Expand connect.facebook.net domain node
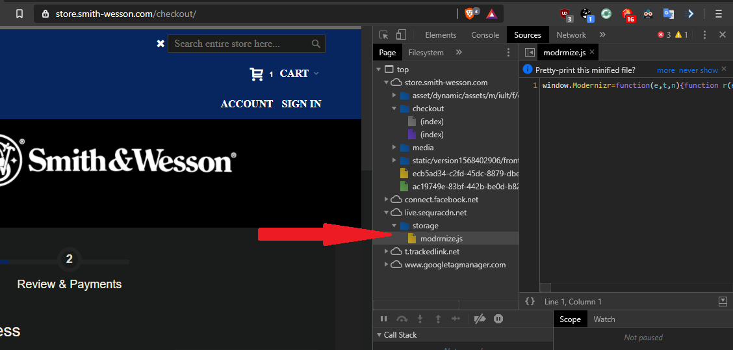 (x=386, y=199)
